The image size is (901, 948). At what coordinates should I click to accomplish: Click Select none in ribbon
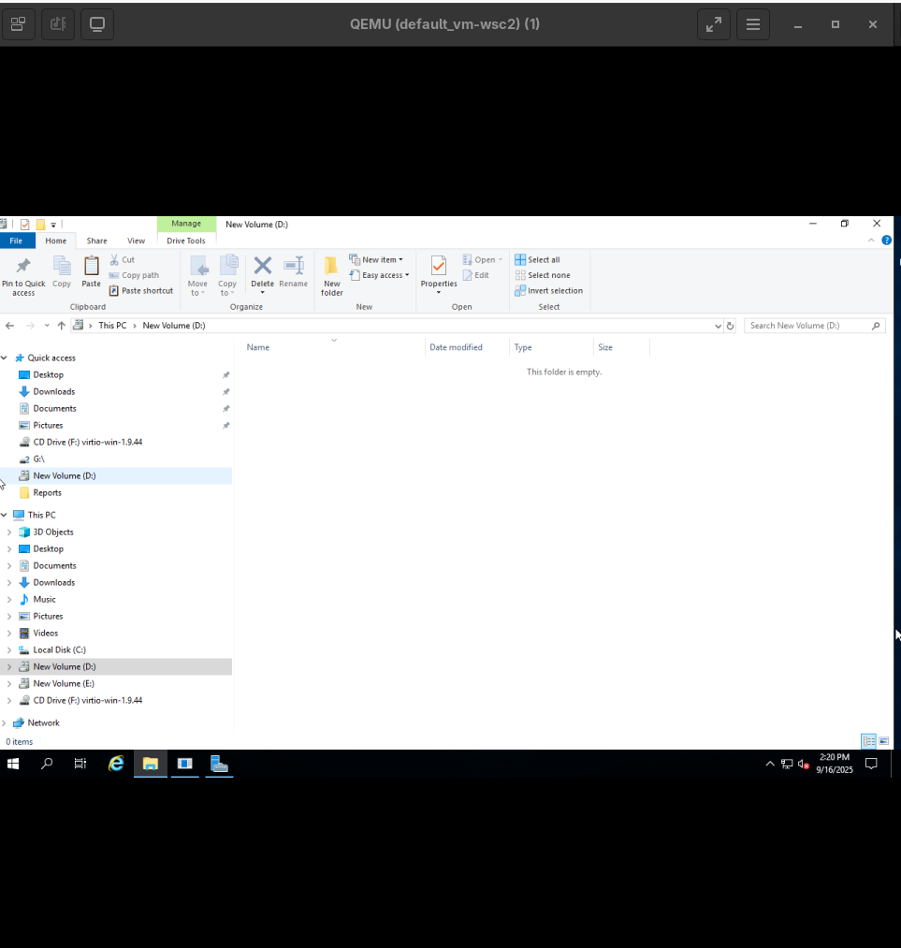click(543, 275)
